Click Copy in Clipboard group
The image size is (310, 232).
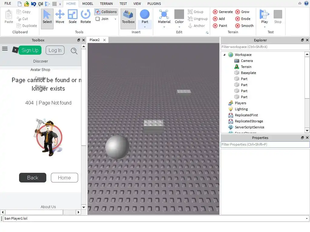[x=24, y=12]
